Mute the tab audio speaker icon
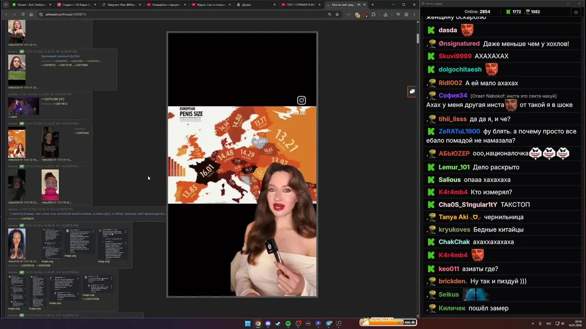Screen dimensions: 586x329 pos(358,5)
